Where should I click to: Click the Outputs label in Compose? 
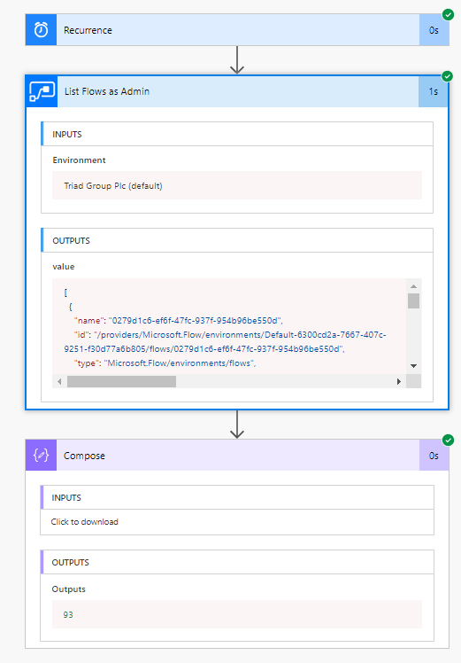pyautogui.click(x=68, y=589)
